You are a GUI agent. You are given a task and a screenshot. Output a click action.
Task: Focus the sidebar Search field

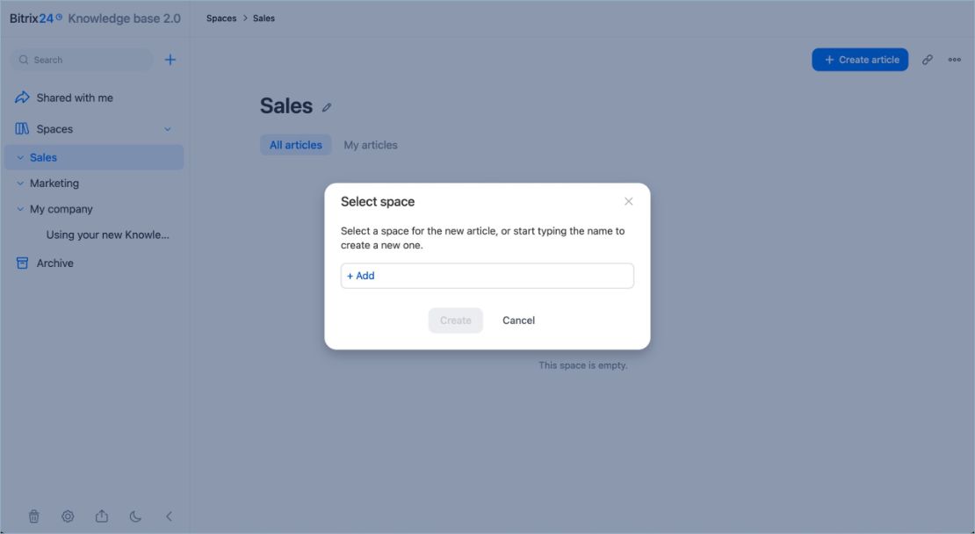(x=83, y=60)
